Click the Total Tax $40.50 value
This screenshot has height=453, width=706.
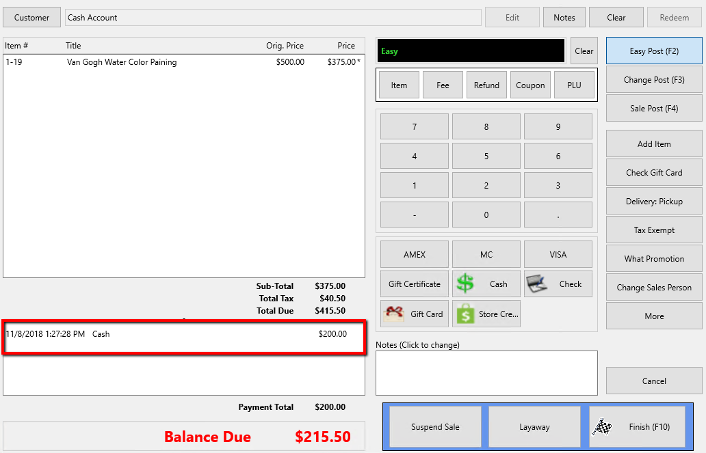coord(332,299)
